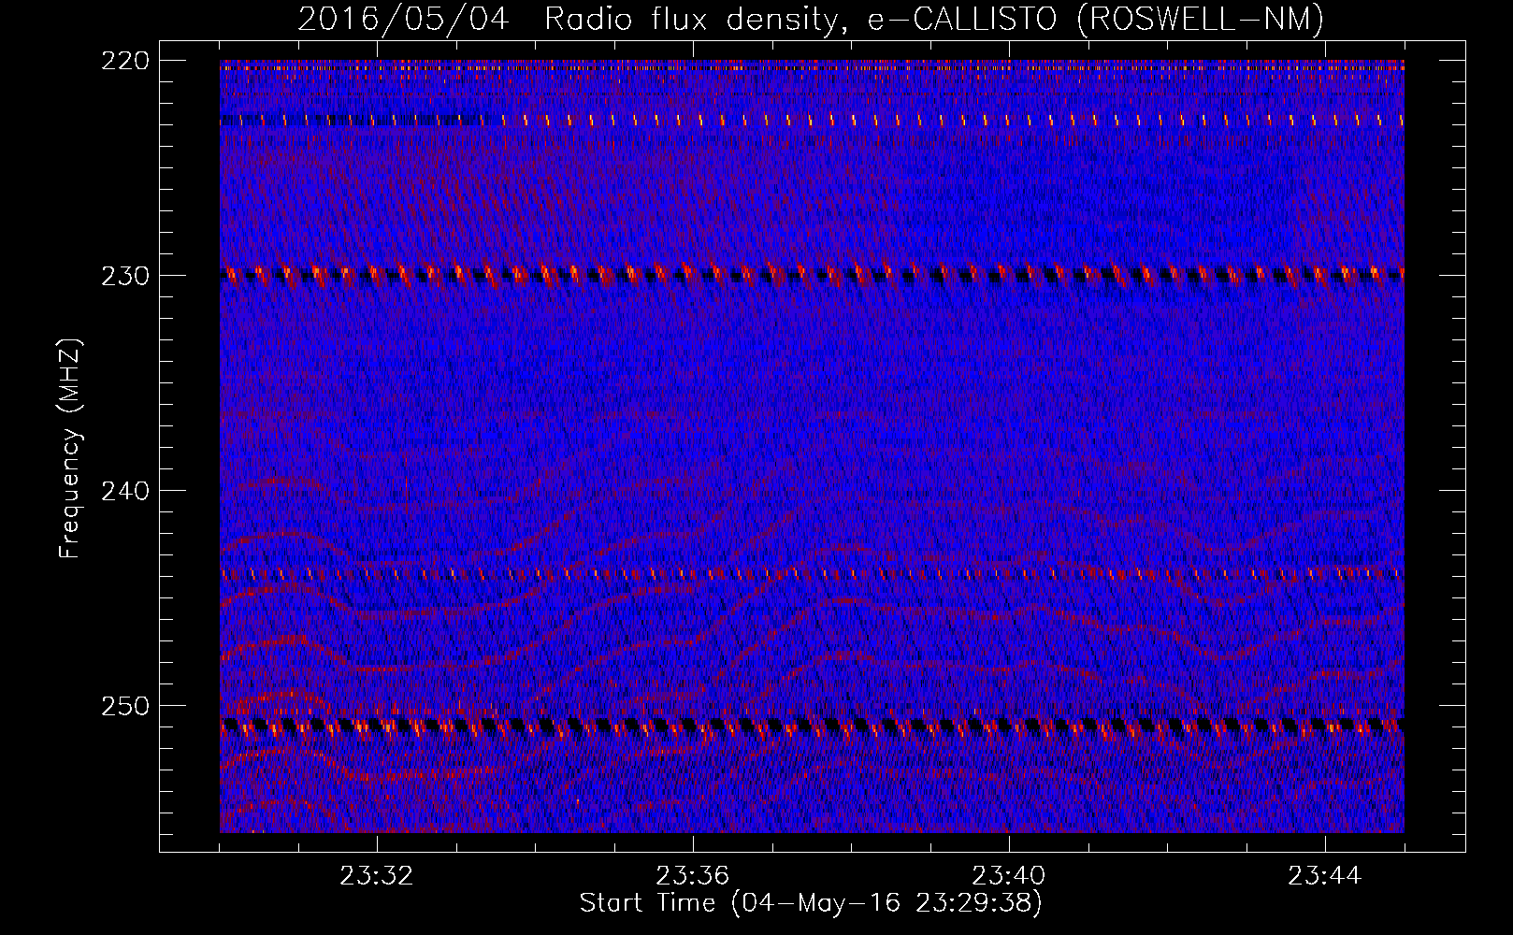The image size is (1513, 935).
Task: Click the 23:36 time tick label
Action: (692, 876)
